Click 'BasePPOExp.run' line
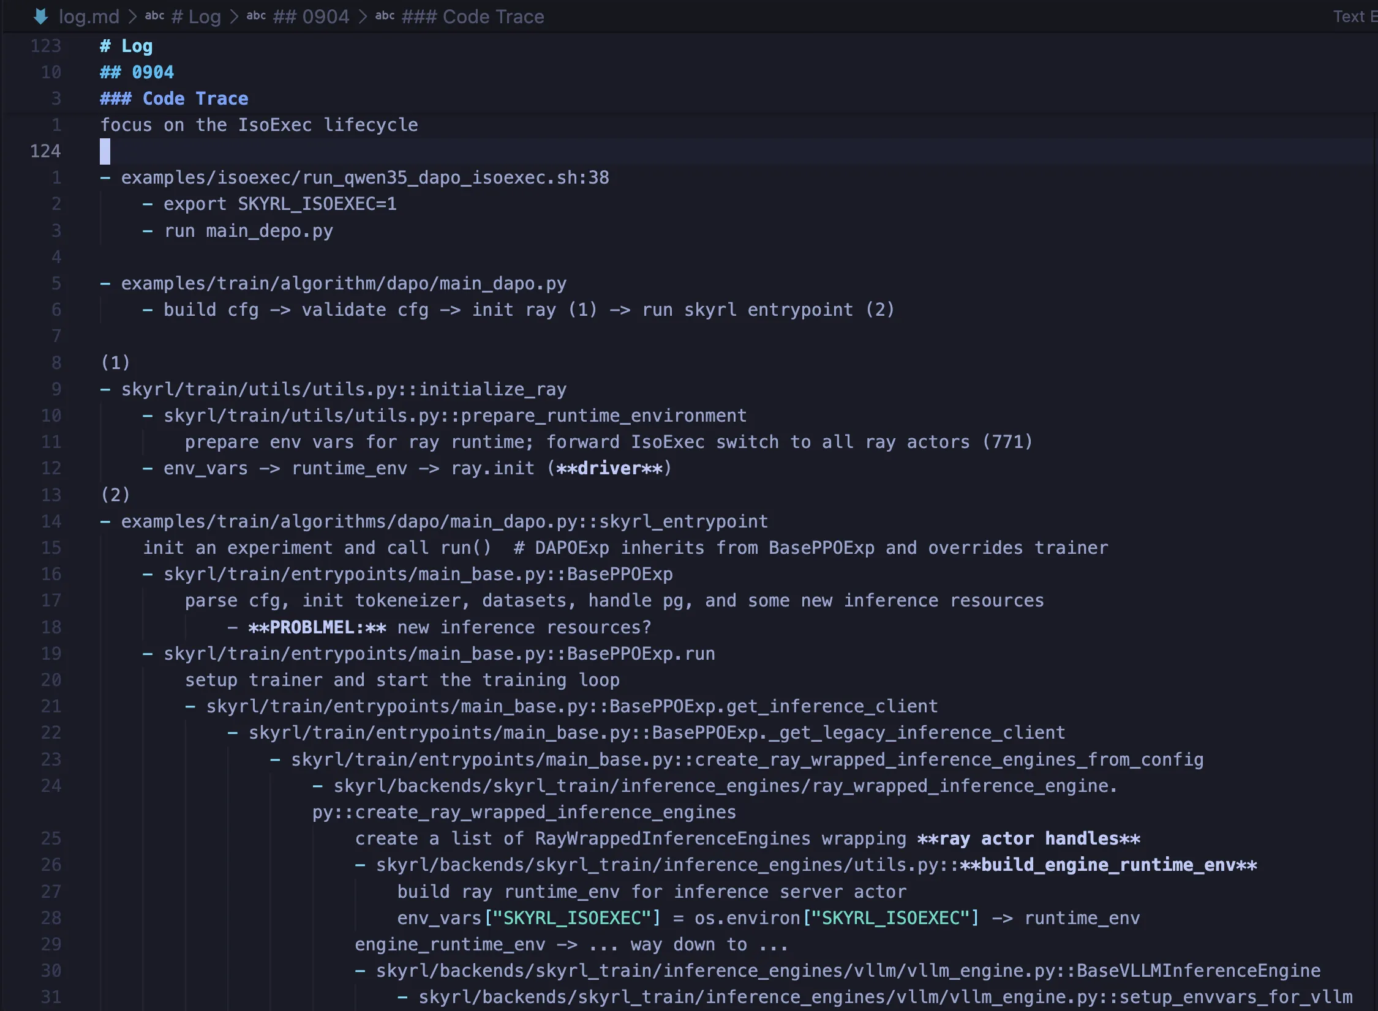This screenshot has height=1011, width=1378. pos(439,654)
